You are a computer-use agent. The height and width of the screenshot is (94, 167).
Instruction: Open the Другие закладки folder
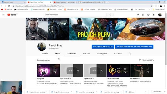coord(159,9)
